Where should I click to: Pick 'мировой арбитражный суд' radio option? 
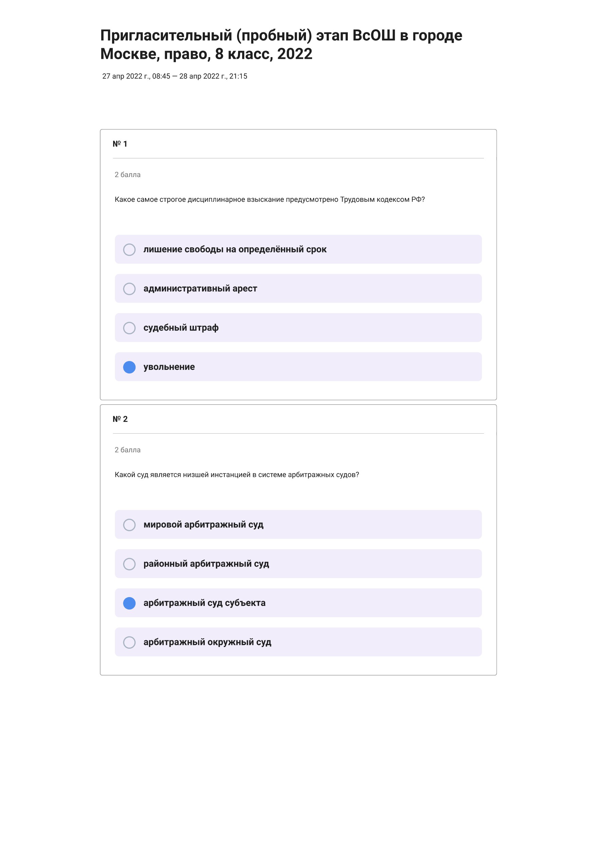pyautogui.click(x=129, y=525)
